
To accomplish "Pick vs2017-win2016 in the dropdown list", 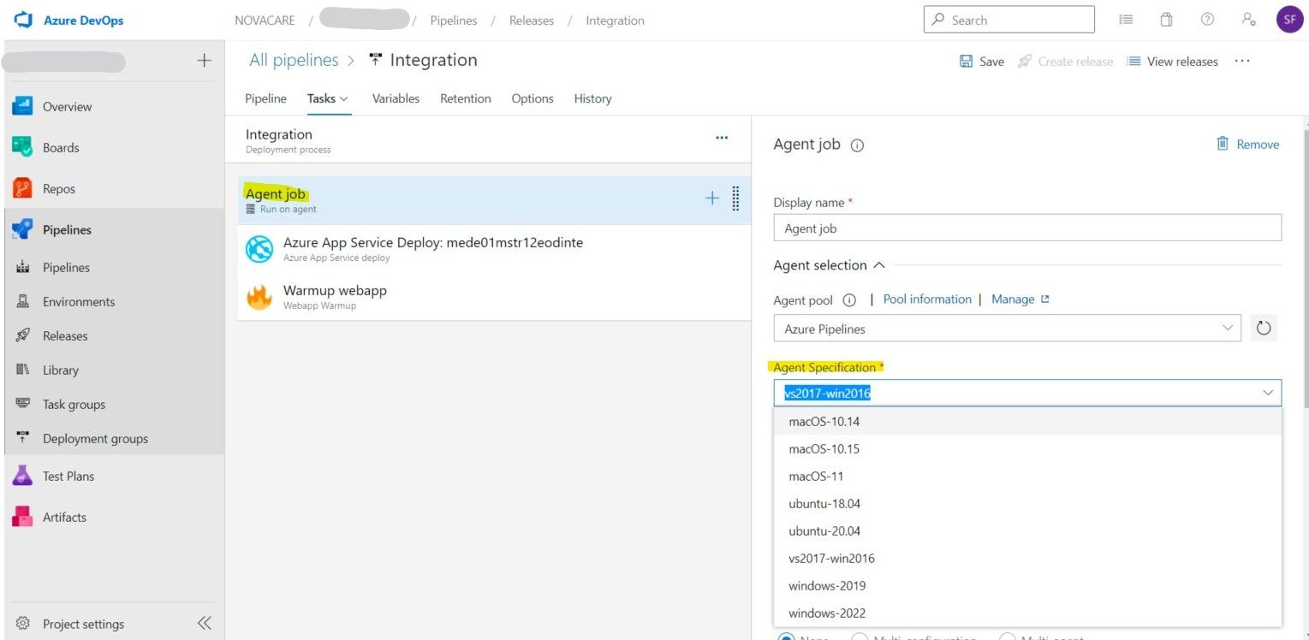I will 1027,558.
